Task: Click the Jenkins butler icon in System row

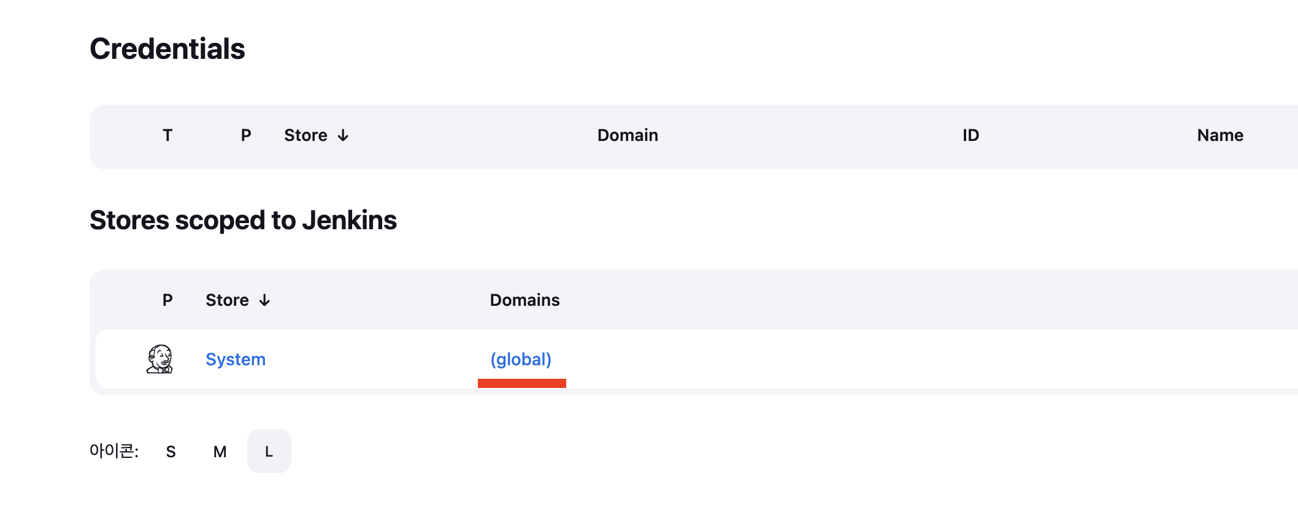Action: point(159,359)
